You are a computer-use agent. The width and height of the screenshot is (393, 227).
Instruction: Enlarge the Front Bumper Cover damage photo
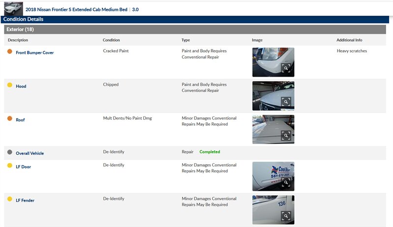286,69
